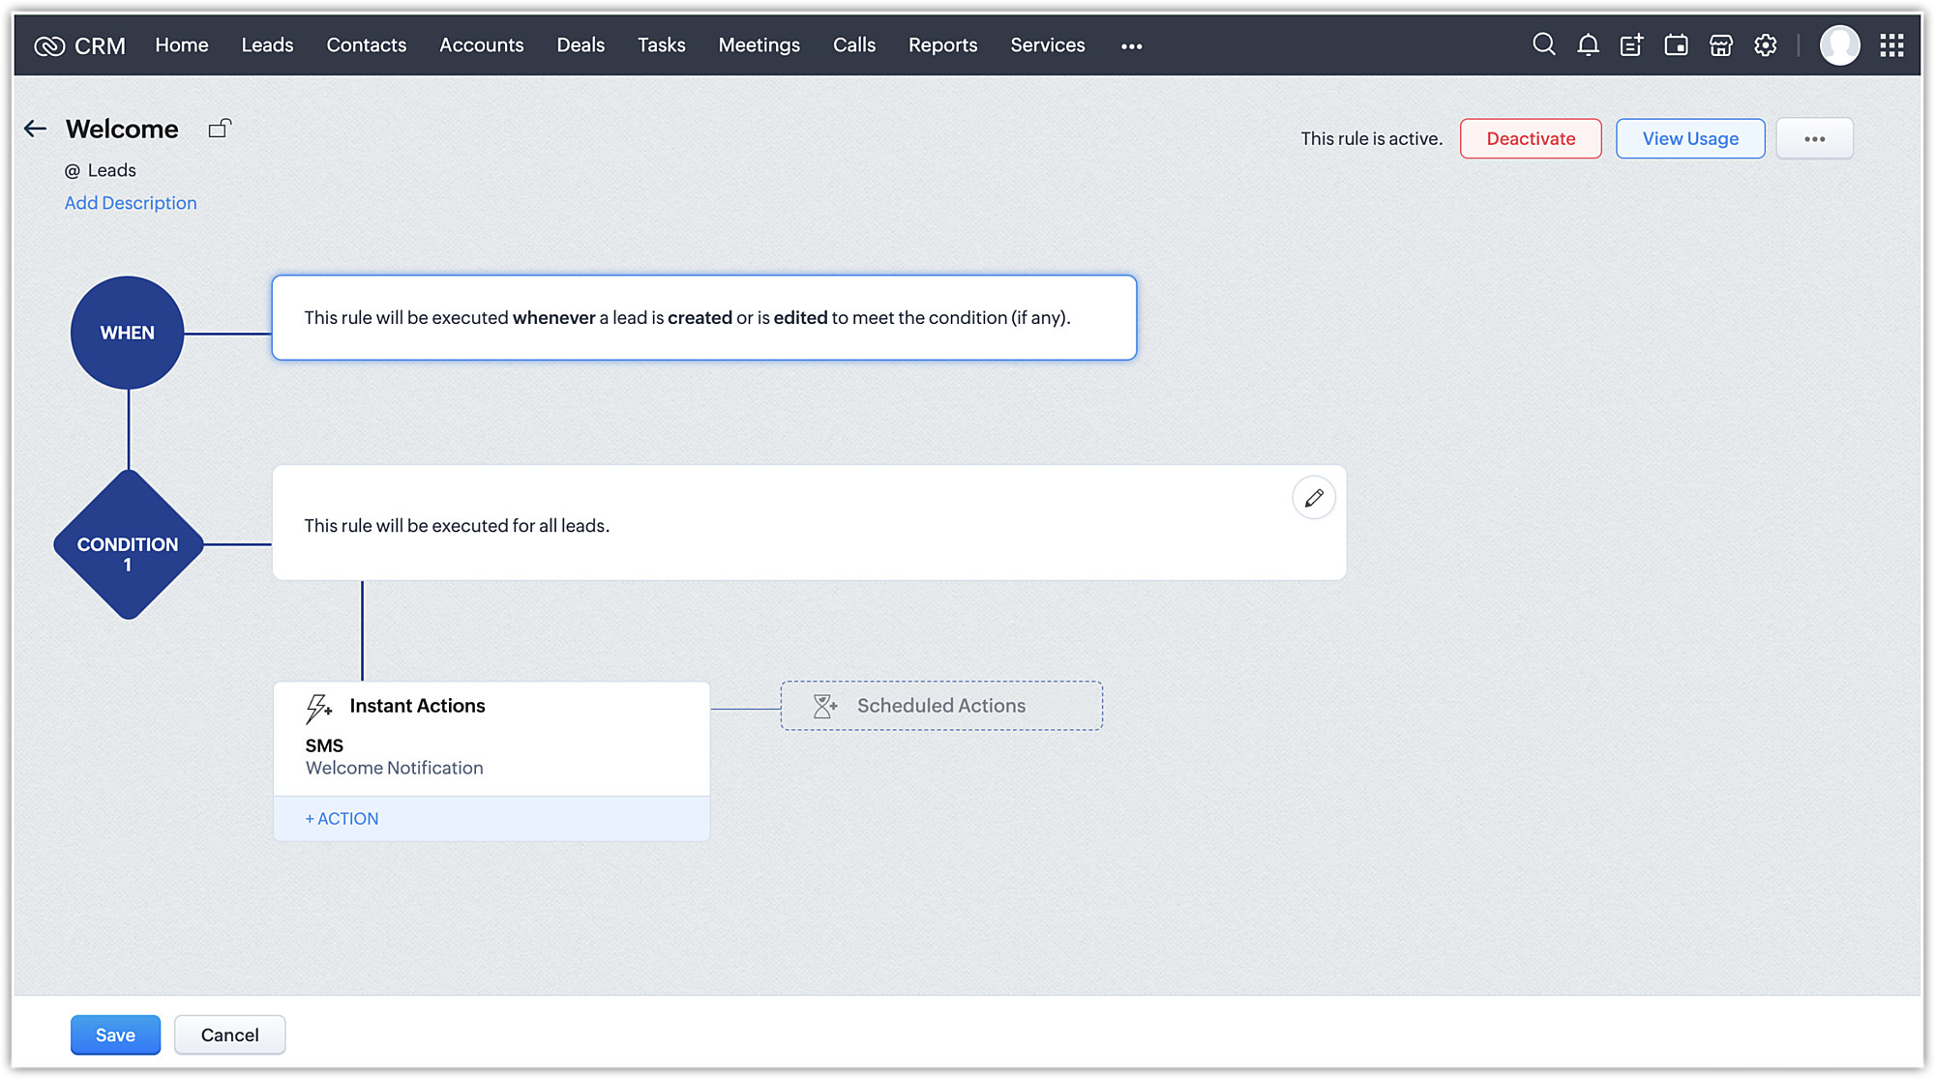Open the settings gear icon
This screenshot has width=1935, height=1079.
click(x=1765, y=44)
